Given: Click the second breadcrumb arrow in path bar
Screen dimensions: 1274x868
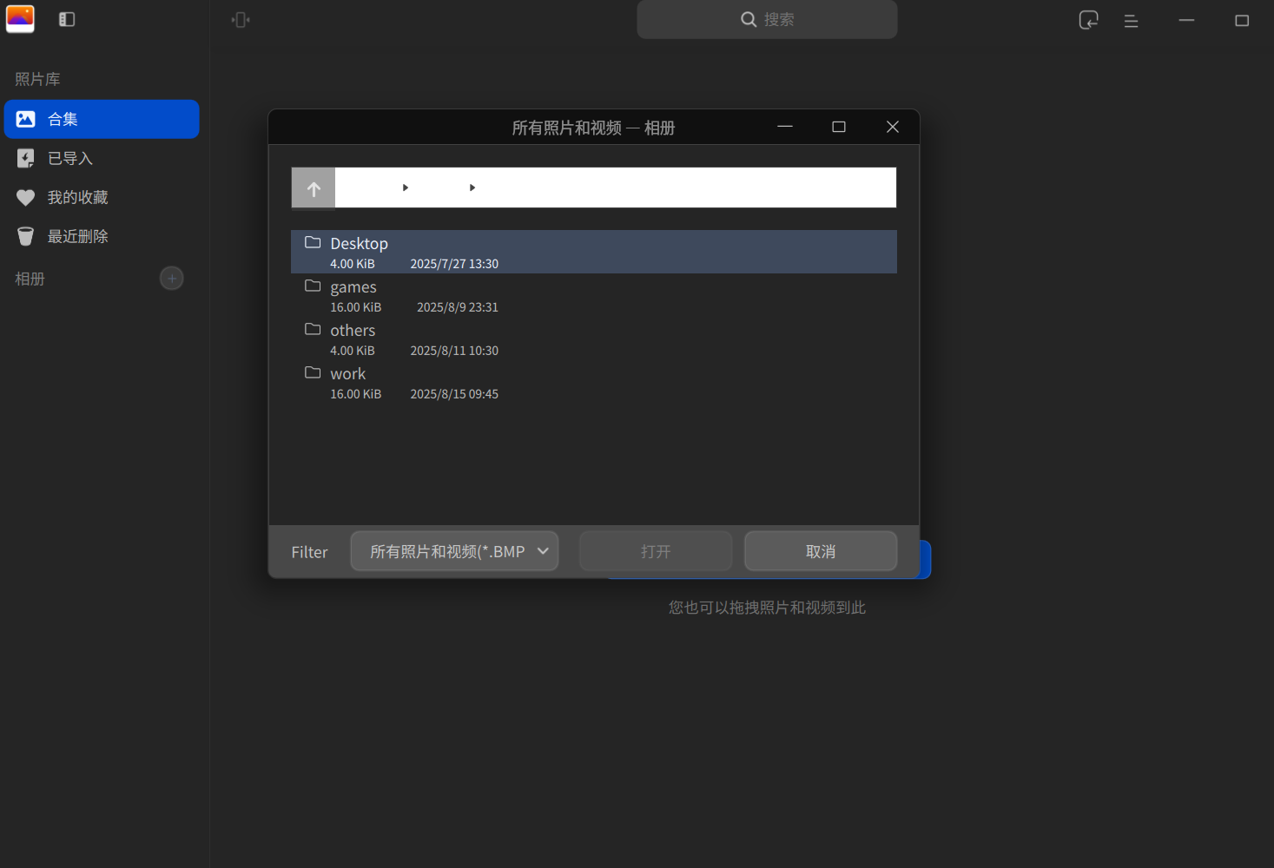Looking at the screenshot, I should (x=472, y=187).
